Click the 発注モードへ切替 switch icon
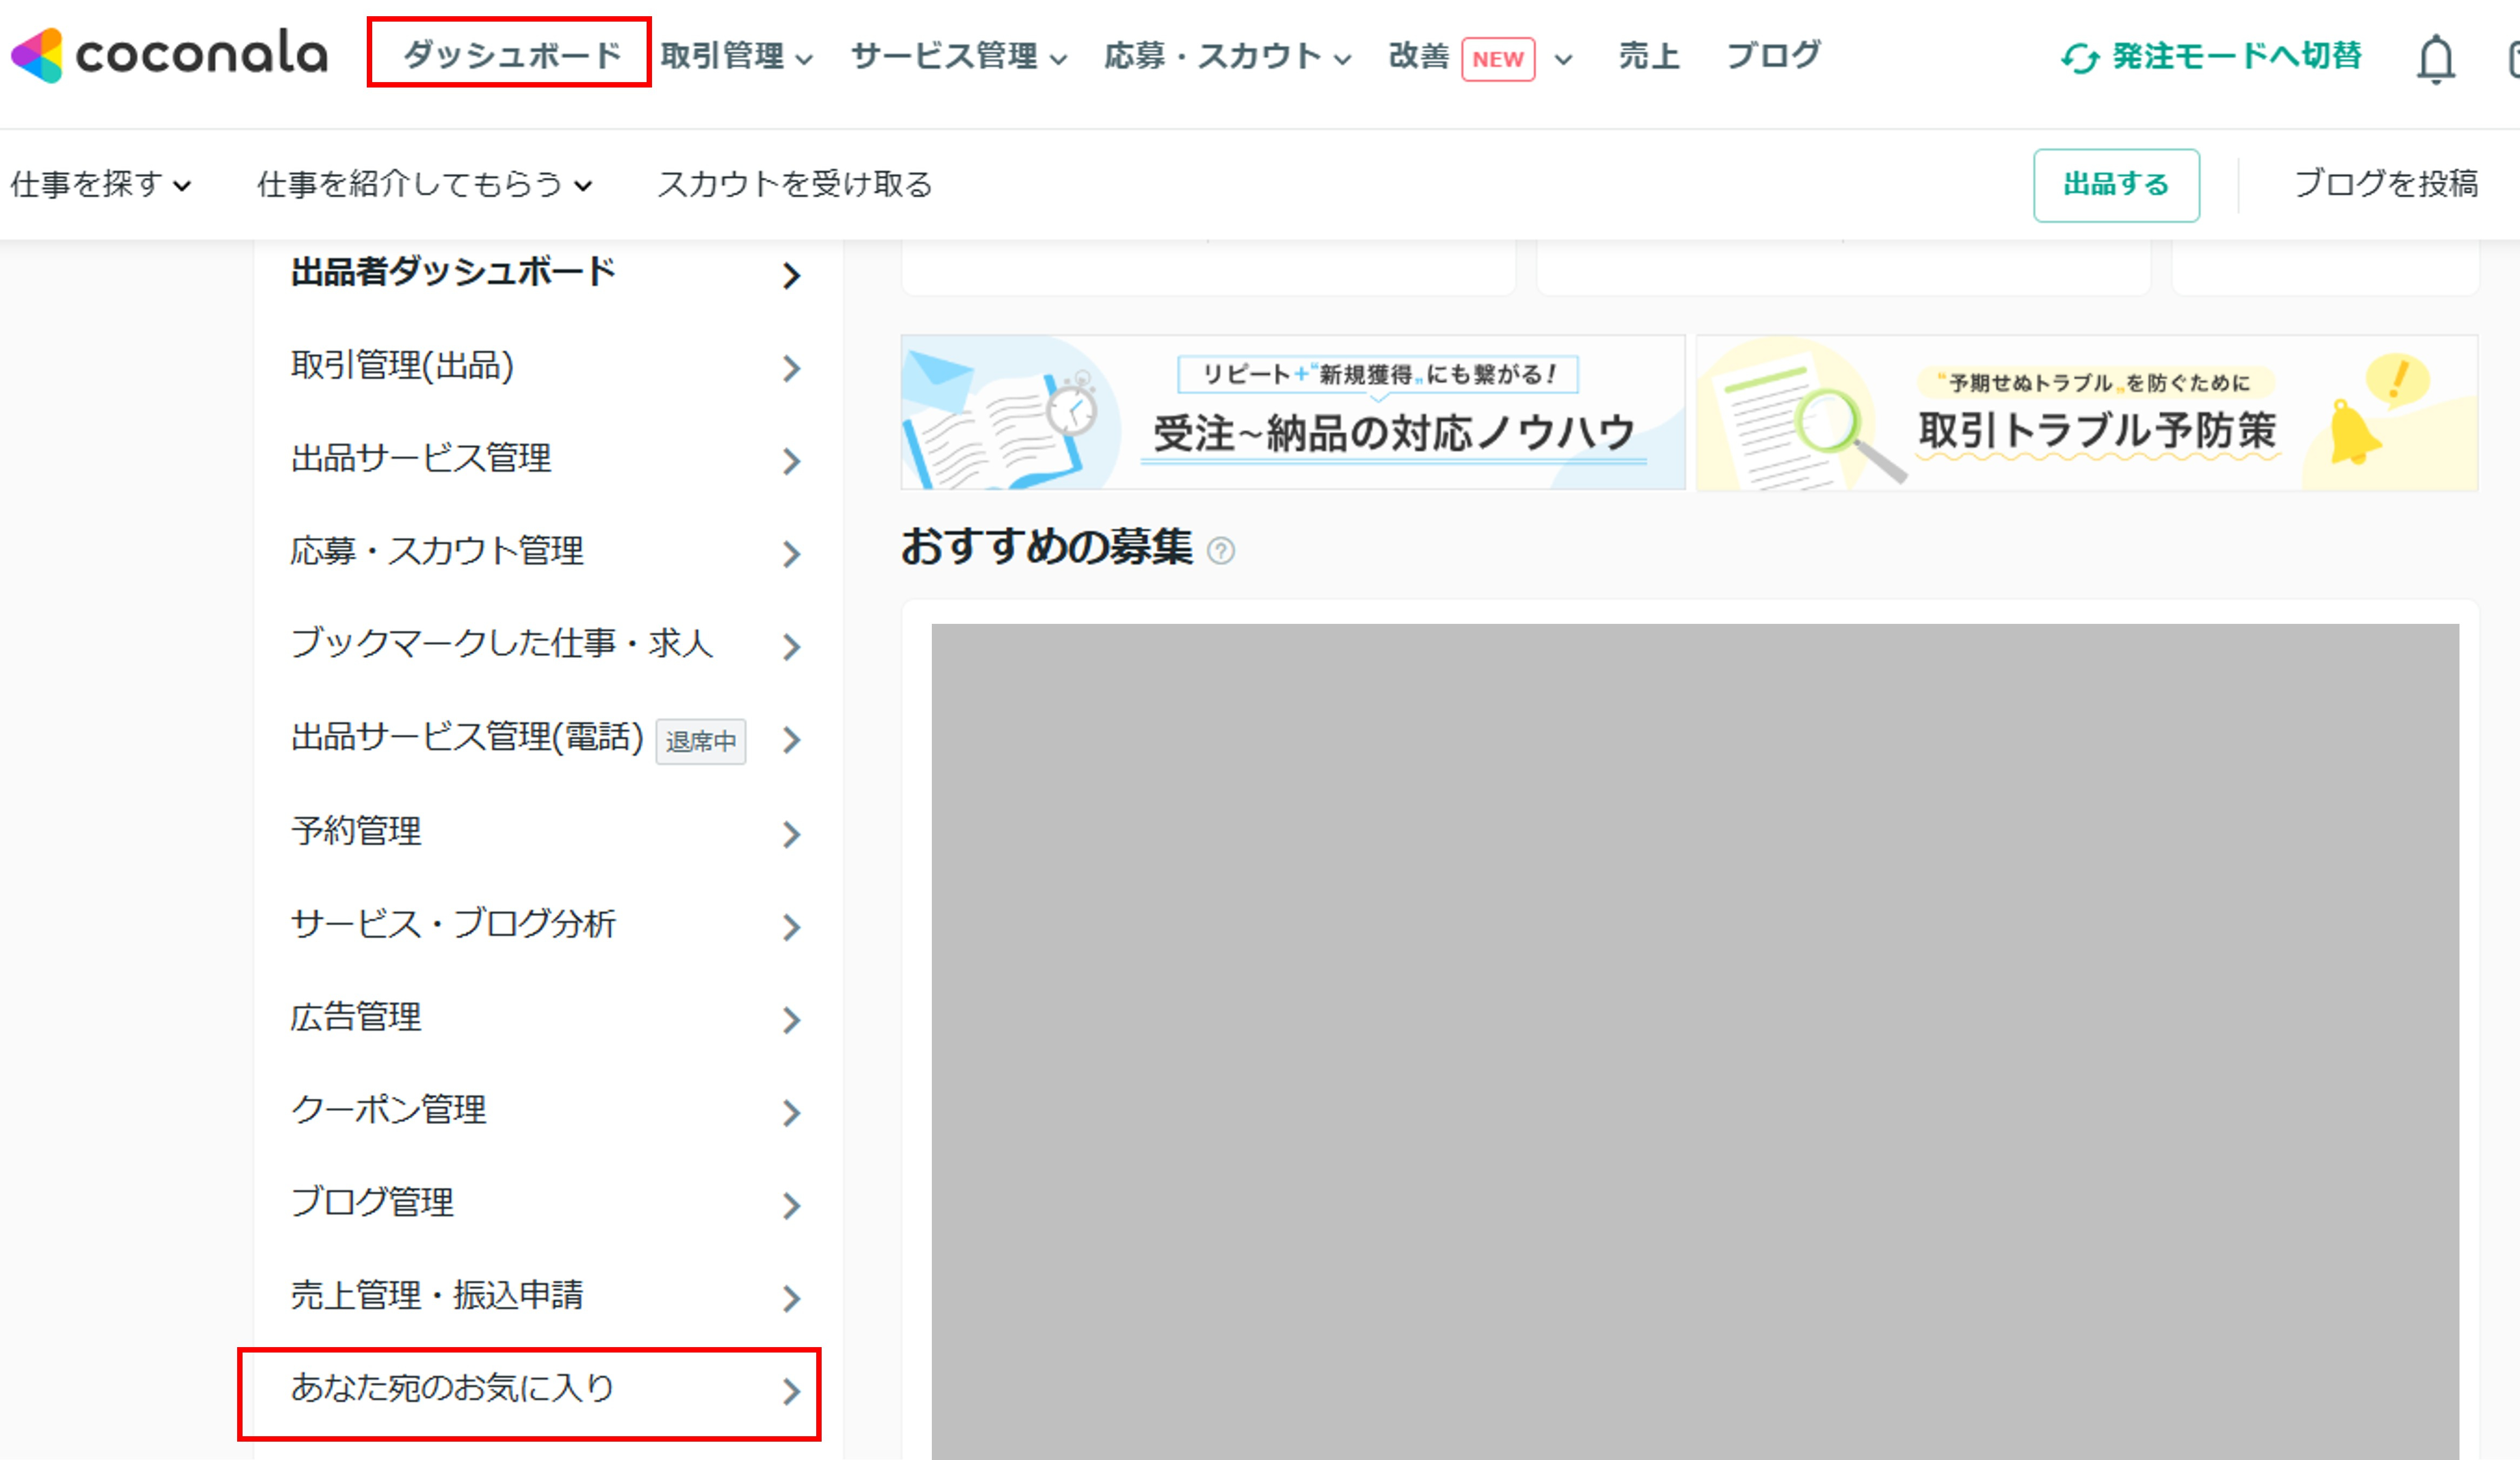 (2080, 58)
